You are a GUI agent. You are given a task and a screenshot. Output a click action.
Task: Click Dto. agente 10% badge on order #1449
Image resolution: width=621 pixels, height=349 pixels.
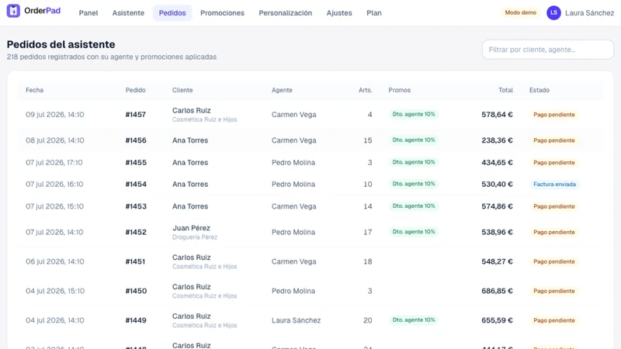click(x=414, y=320)
